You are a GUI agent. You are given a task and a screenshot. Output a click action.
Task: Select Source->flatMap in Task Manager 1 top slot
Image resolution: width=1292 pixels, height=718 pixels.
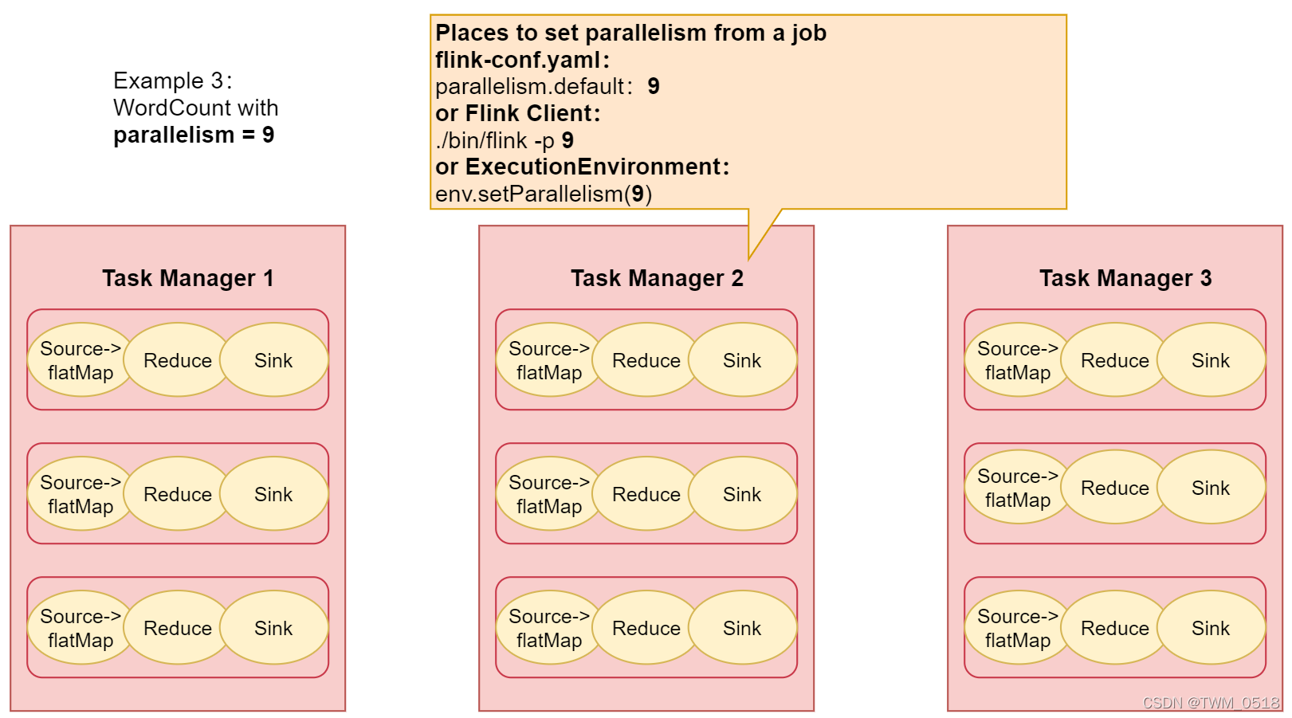pyautogui.click(x=81, y=360)
